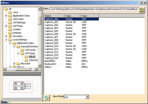Click the help question mark button
This screenshot has height=104, width=148.
141,3
